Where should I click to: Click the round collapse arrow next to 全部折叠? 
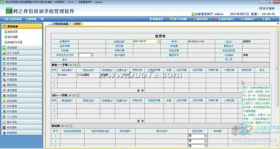pos(42,19)
